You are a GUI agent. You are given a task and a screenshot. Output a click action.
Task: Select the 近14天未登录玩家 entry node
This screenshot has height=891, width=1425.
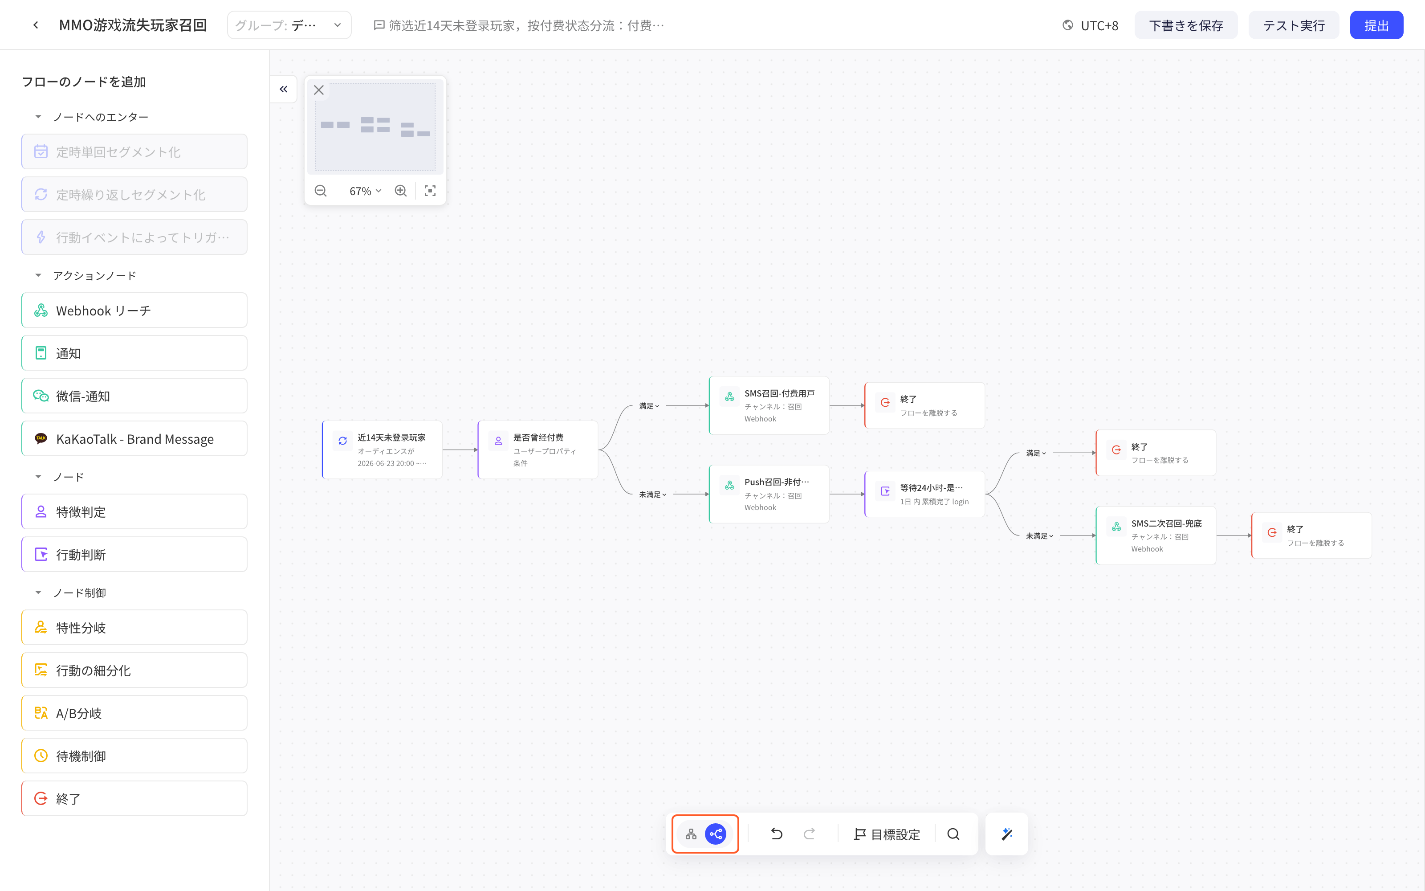(382, 450)
